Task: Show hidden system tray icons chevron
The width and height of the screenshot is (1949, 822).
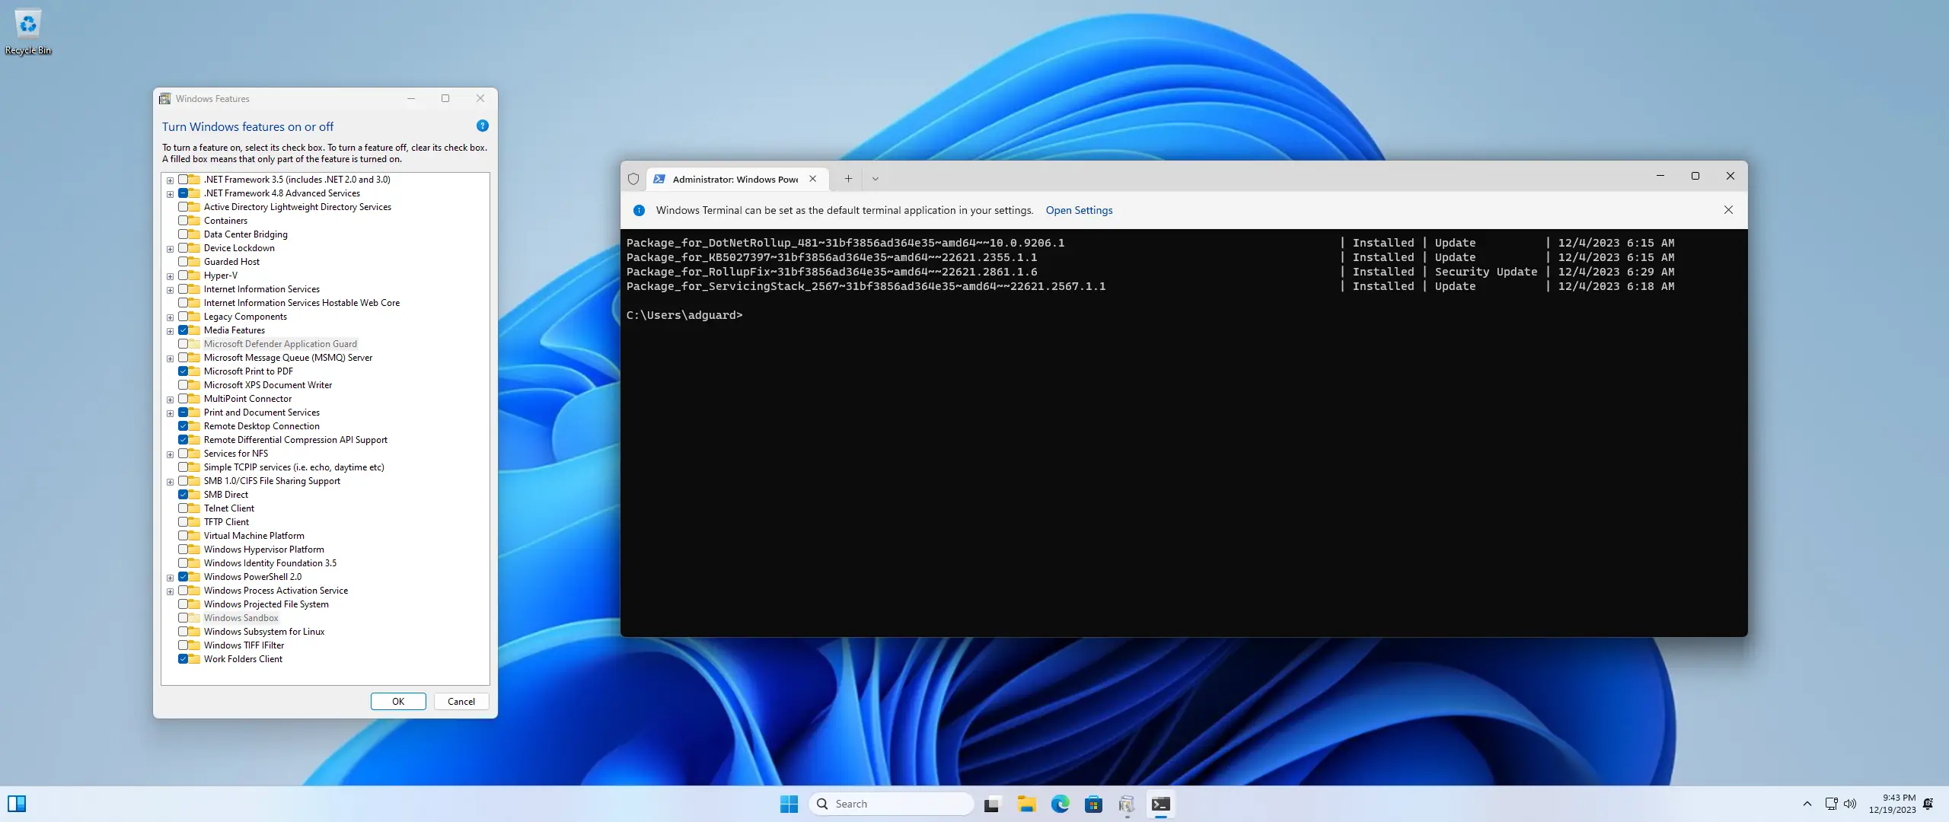Action: tap(1807, 804)
